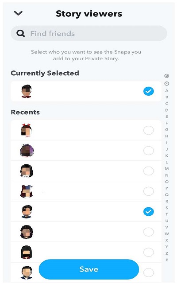Jump to letter Z in index
Image resolution: width=177 pixels, height=295 pixels.
tap(167, 253)
